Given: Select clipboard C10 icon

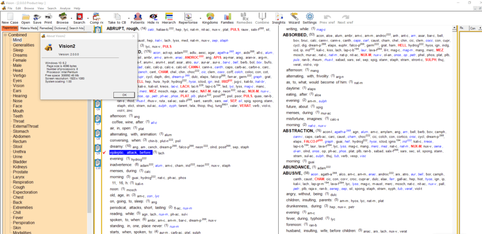Looking at the screenshot, I should click(x=98, y=164).
